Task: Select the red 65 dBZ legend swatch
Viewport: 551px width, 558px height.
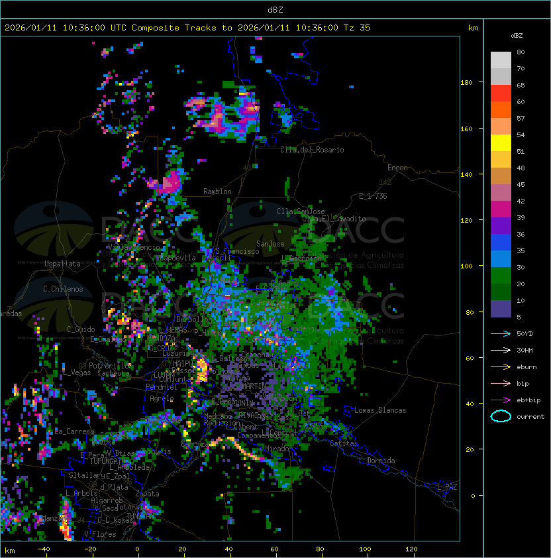Action: point(501,93)
